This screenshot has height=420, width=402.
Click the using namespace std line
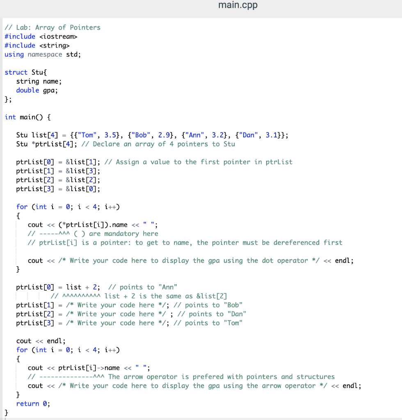[42, 54]
